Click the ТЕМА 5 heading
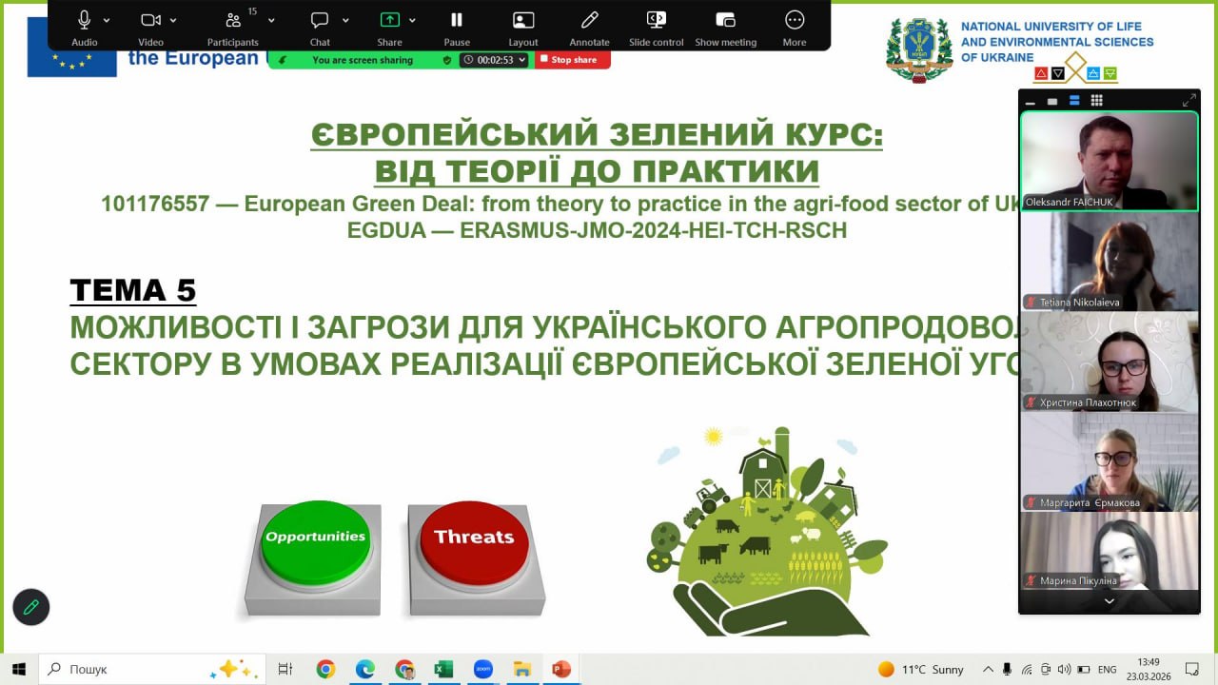Image resolution: width=1218 pixels, height=685 pixels. click(133, 289)
